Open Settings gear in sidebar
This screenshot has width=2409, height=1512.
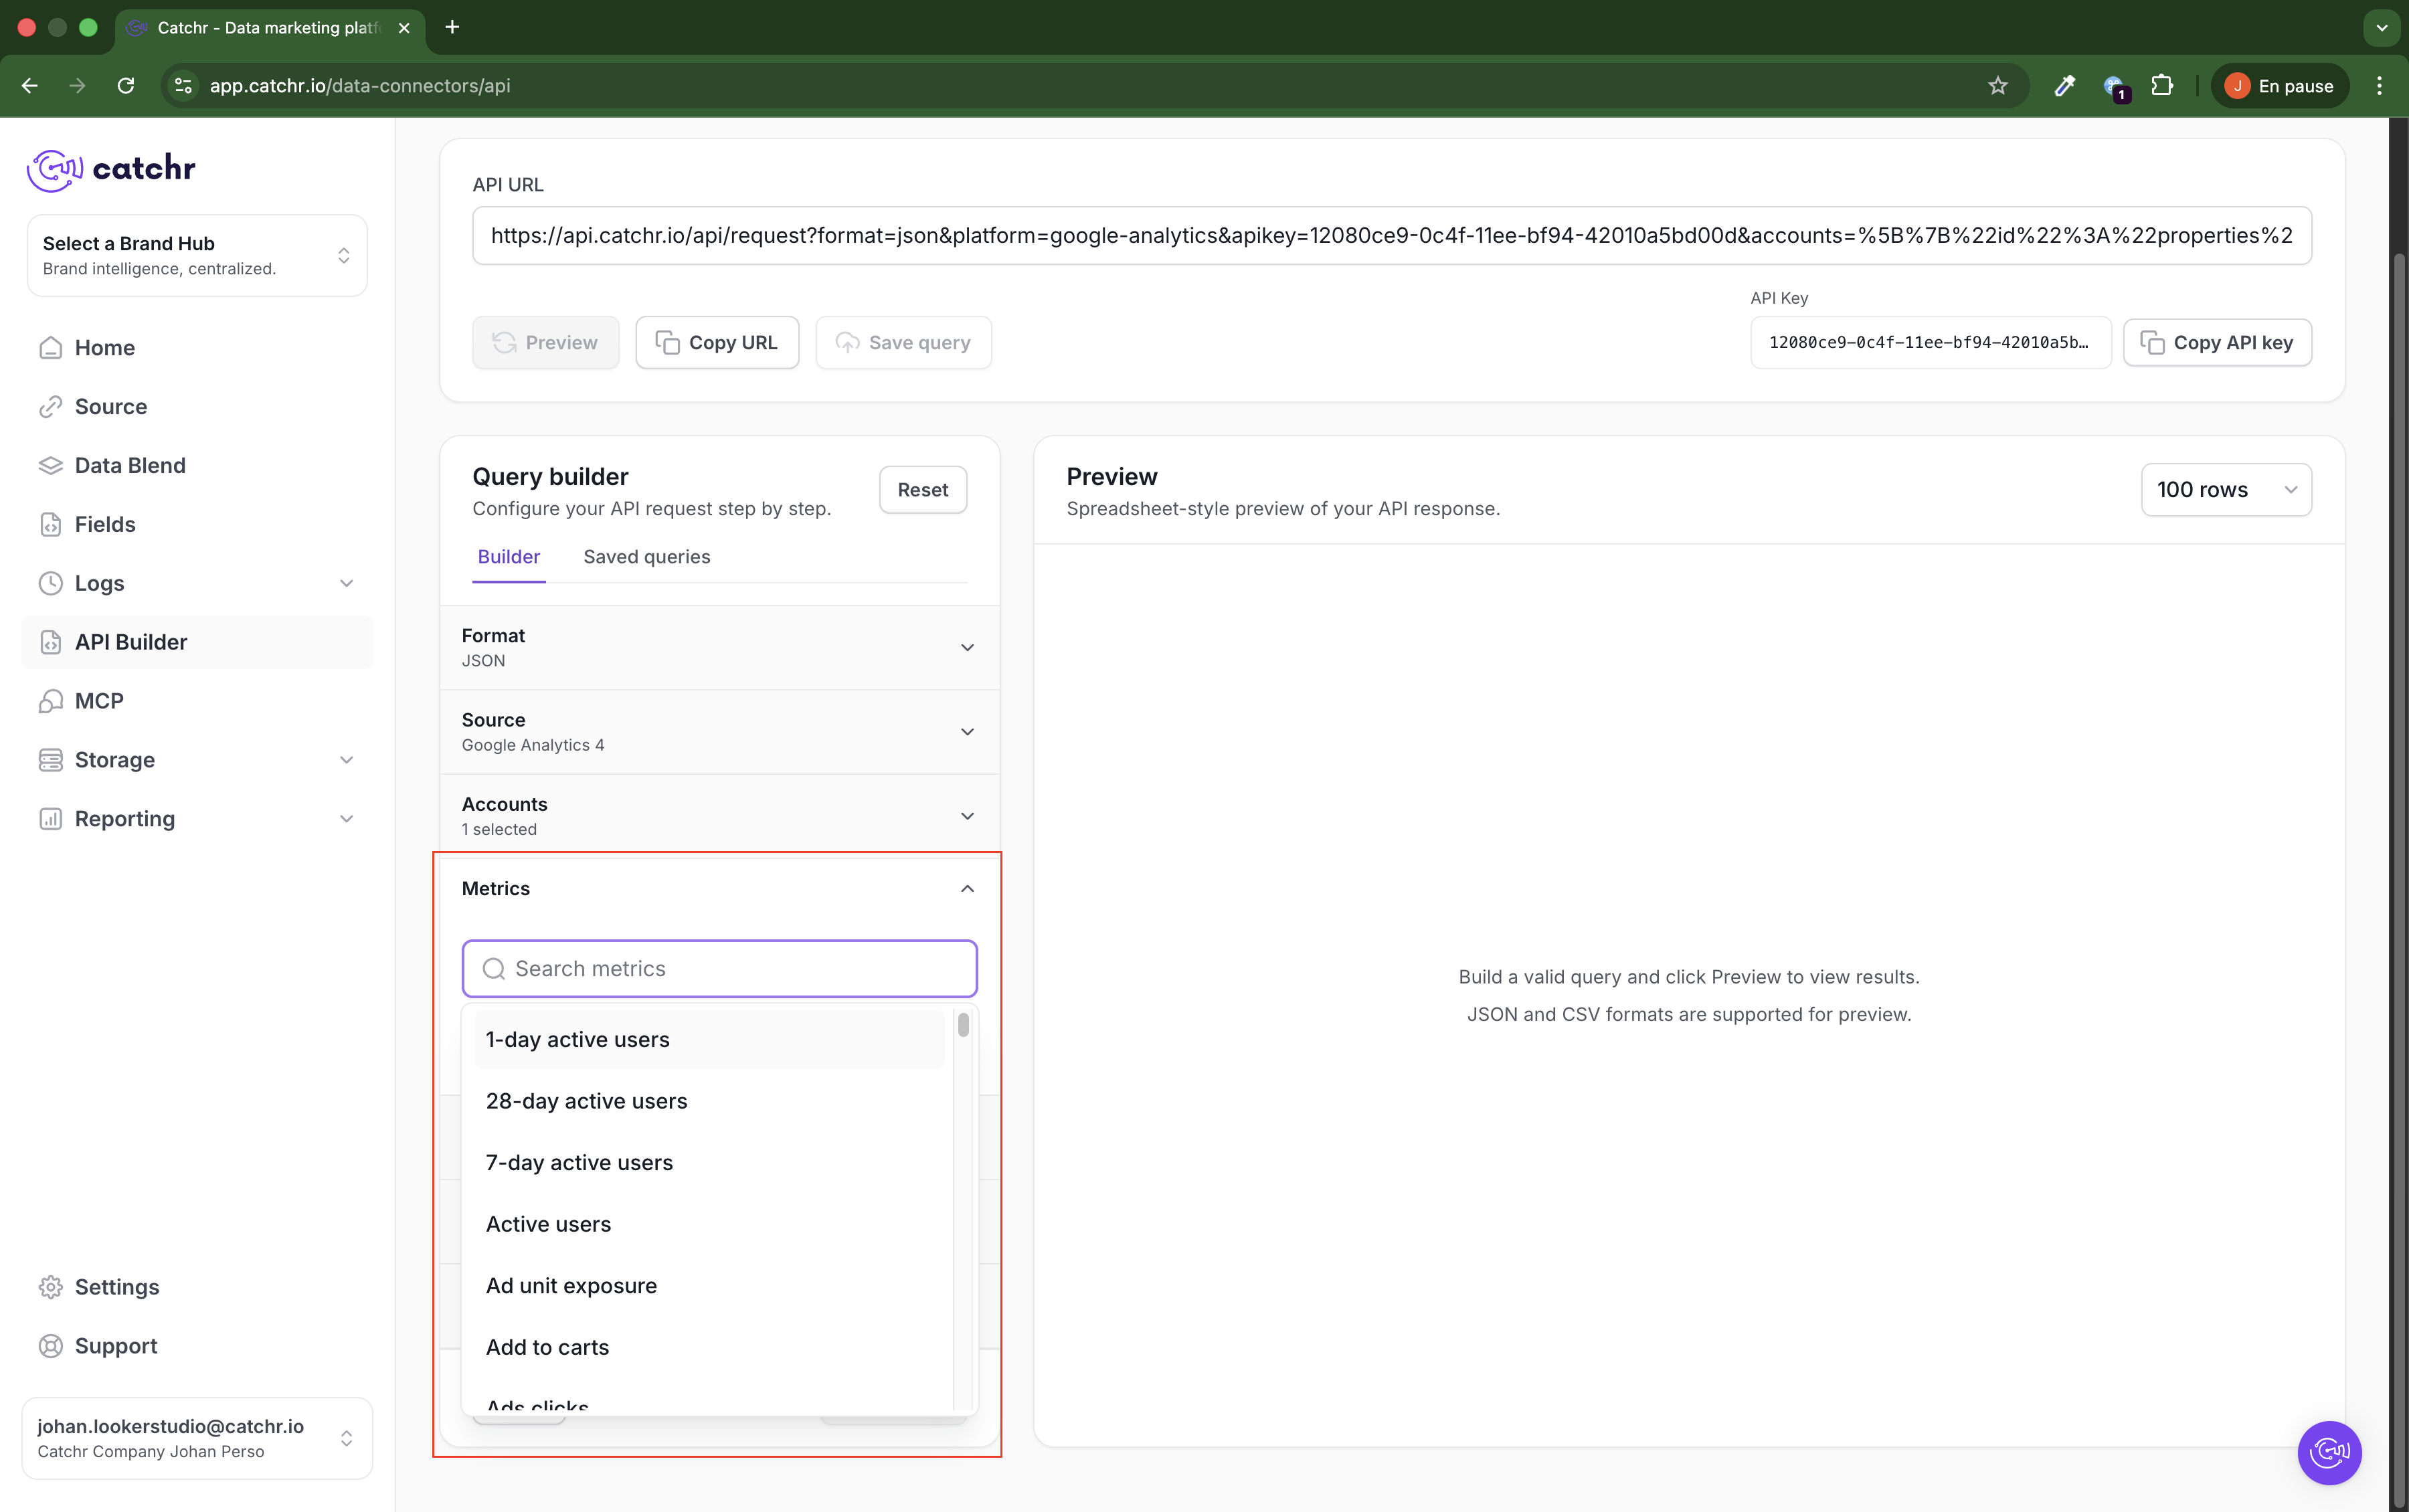coord(50,1287)
